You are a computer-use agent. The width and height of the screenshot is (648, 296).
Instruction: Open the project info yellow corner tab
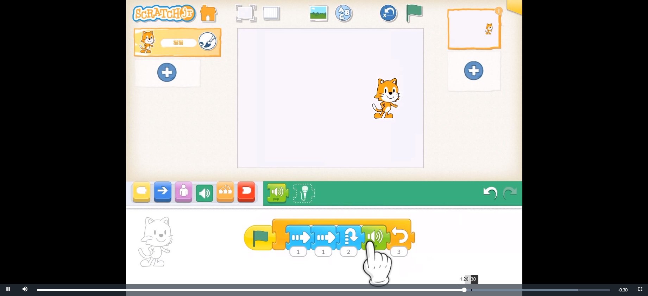515,7
